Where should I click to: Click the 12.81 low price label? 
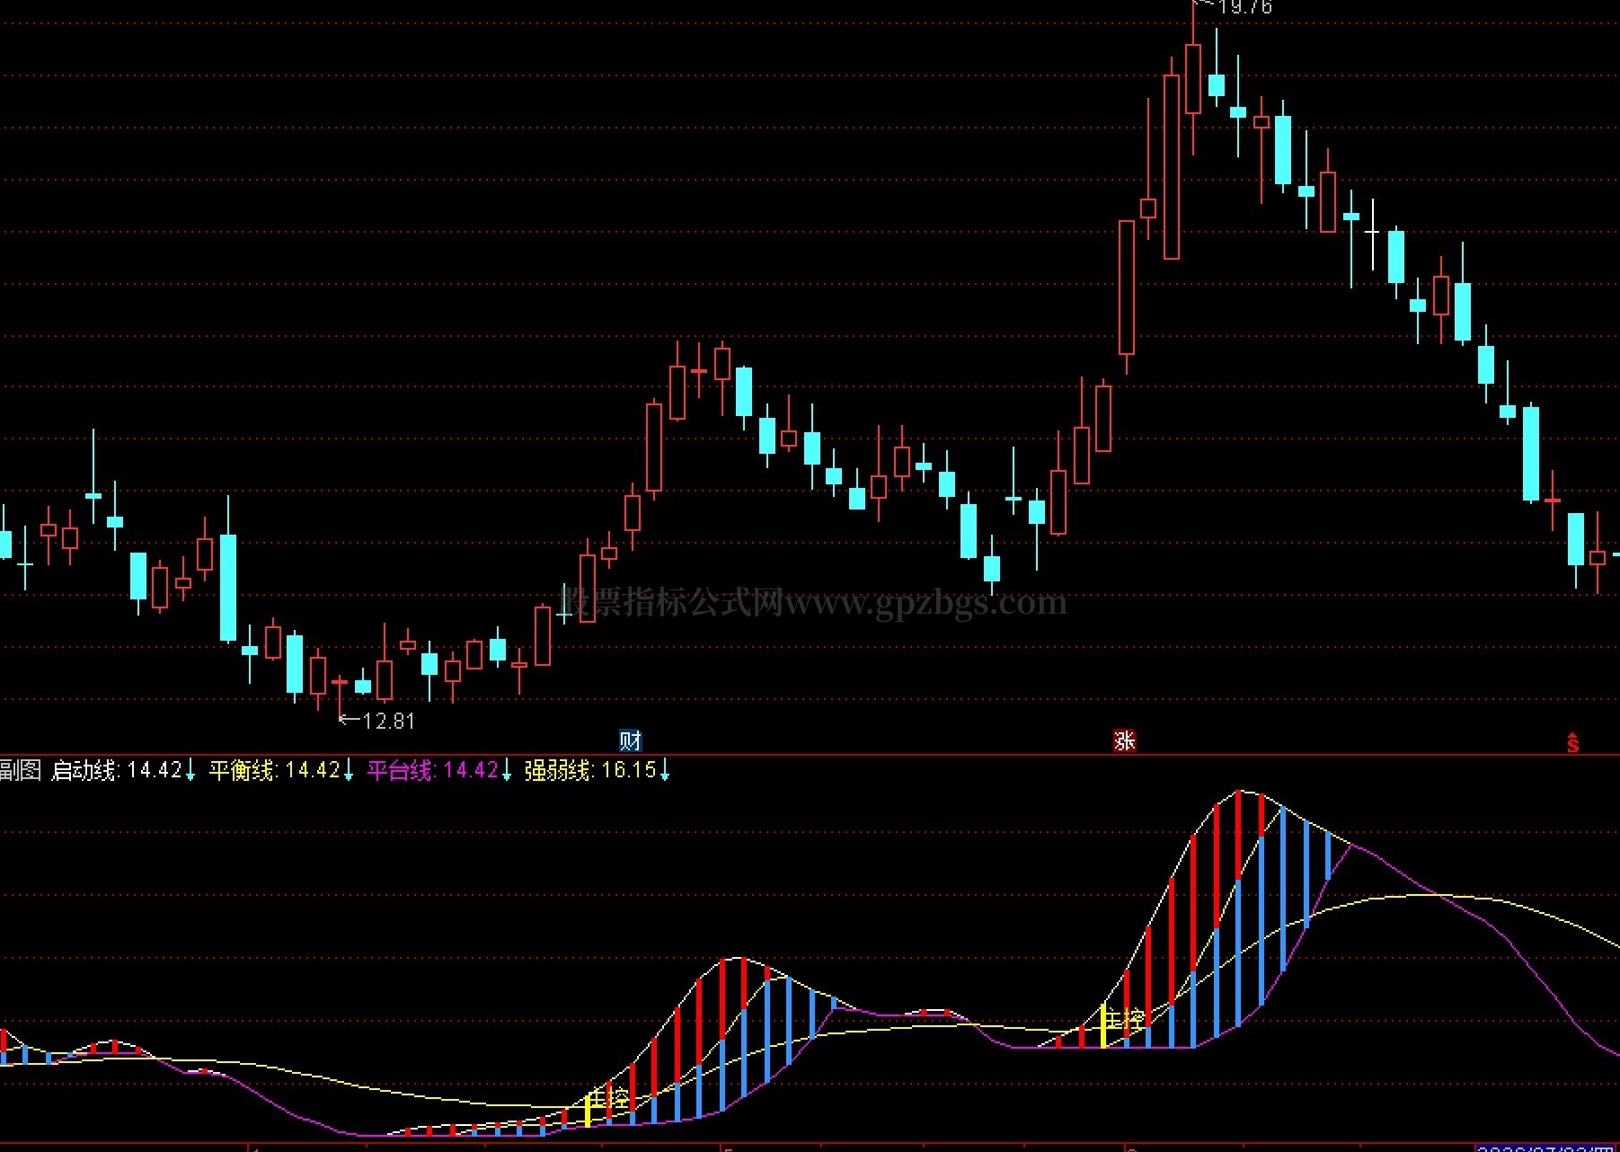pyautogui.click(x=388, y=721)
